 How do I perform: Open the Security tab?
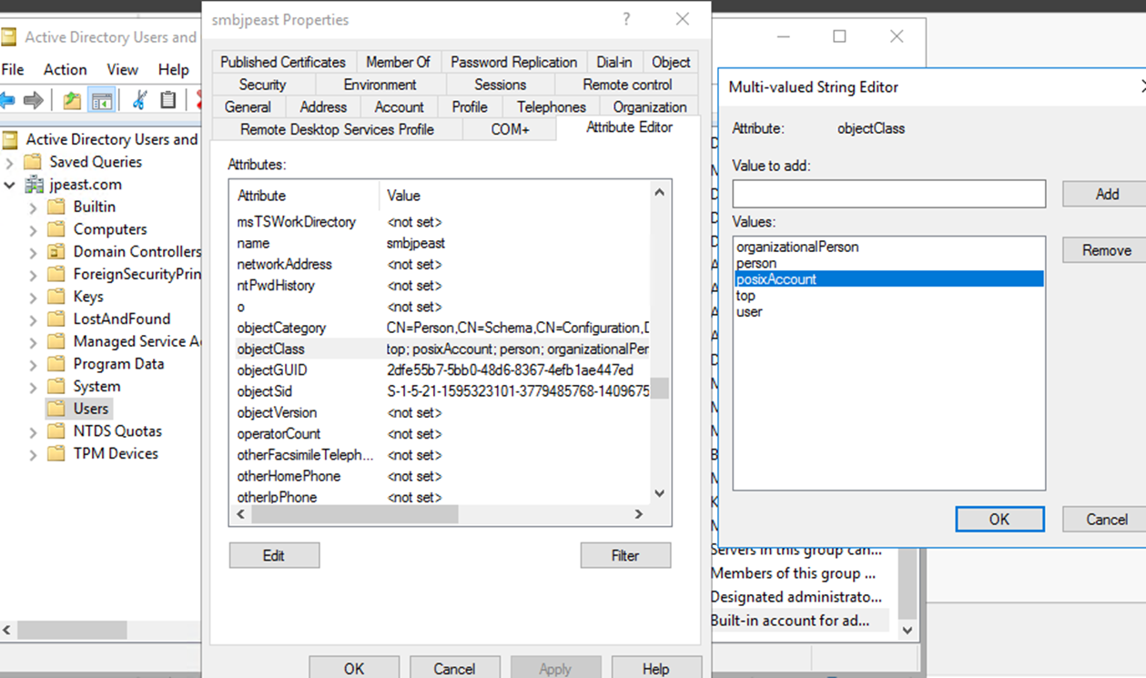pos(262,85)
